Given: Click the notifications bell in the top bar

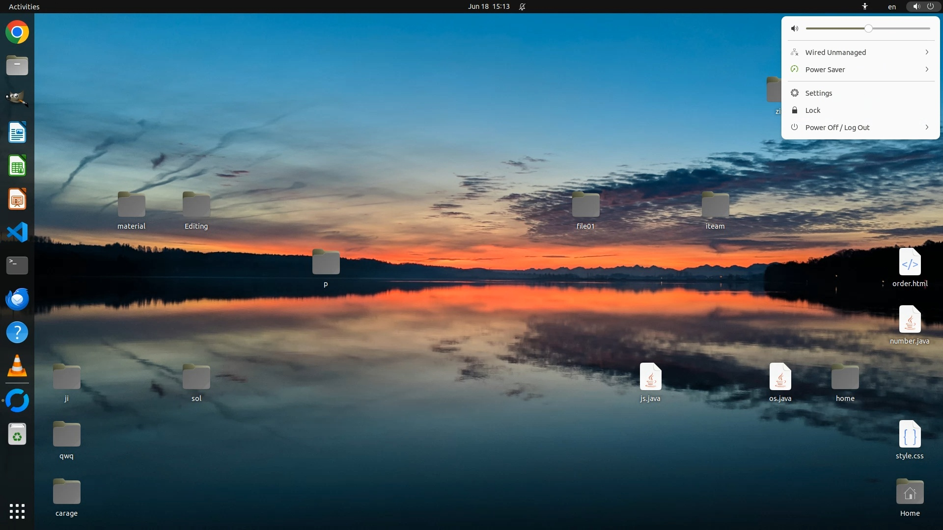Looking at the screenshot, I should click(522, 7).
